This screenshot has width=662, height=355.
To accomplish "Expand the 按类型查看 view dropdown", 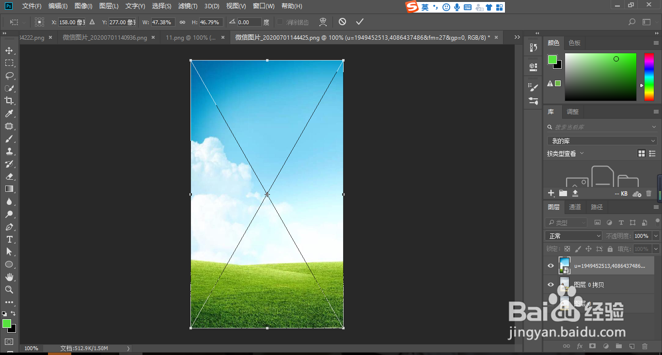I will click(566, 154).
